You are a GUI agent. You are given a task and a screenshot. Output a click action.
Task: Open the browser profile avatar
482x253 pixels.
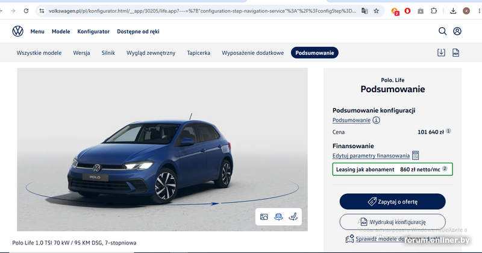pos(466,11)
